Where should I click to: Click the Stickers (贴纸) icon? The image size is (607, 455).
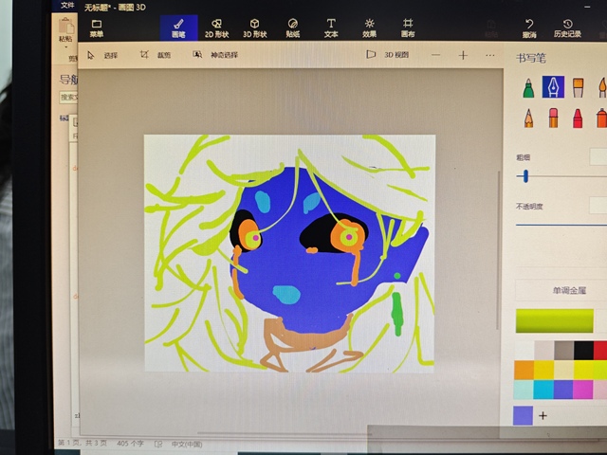(x=292, y=27)
